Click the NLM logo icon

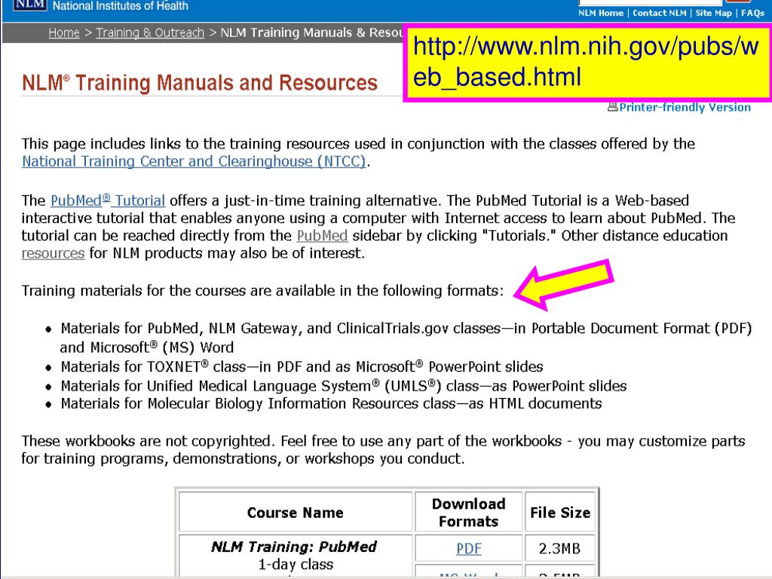click(29, 5)
